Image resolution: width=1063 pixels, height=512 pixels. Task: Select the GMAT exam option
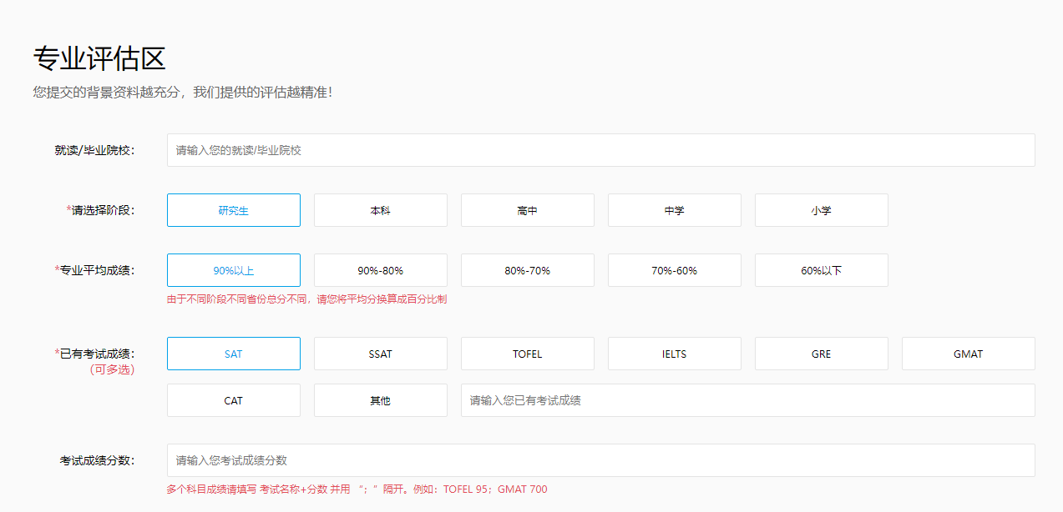[969, 354]
